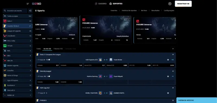Open the hamburger menu beside Gizbo logo
Viewport: 217px width, 103px height.
pyautogui.click(x=28, y=4)
